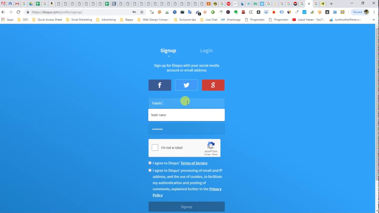Click the Grammarly extension icon

(213, 12)
